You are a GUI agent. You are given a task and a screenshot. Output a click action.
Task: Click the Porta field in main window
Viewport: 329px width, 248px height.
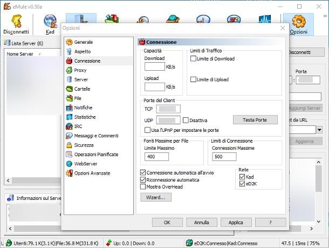pyautogui.click(x=308, y=80)
